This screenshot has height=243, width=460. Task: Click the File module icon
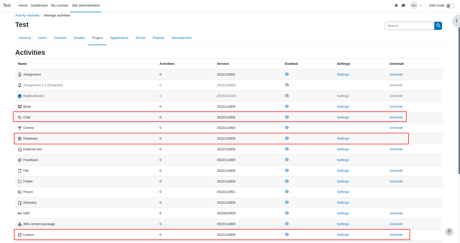[x=20, y=171]
